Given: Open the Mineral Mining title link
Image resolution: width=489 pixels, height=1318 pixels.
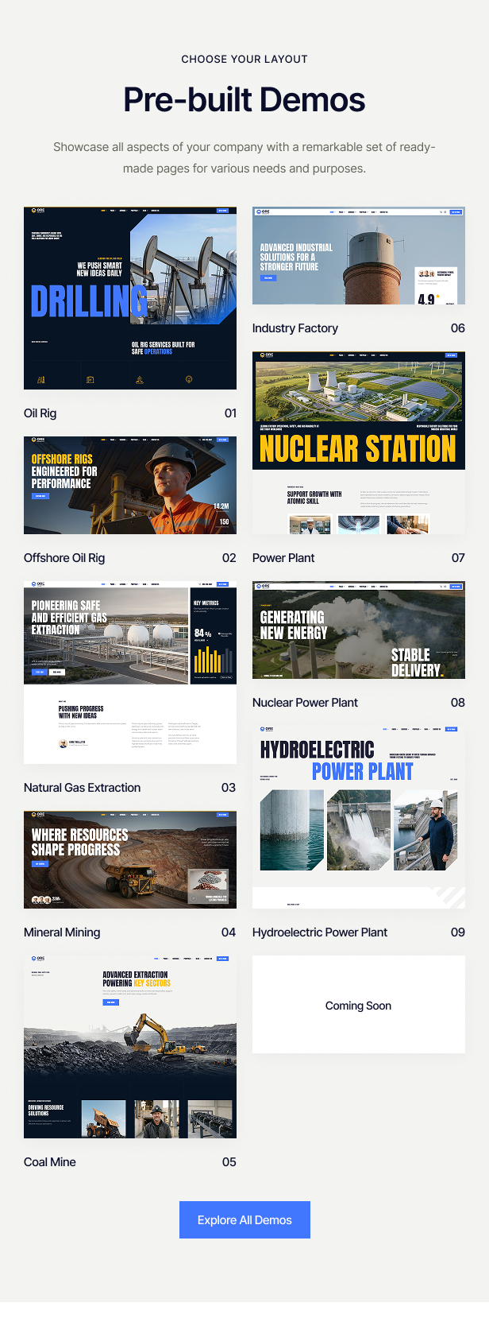Looking at the screenshot, I should (x=62, y=932).
